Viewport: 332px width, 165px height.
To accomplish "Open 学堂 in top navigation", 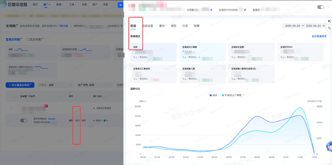I will [x=105, y=5].
